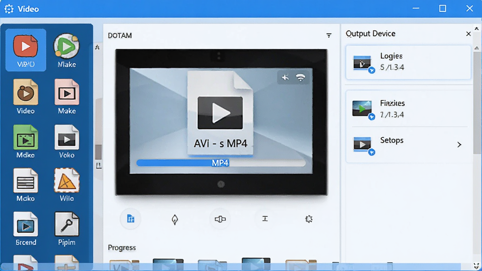The width and height of the screenshot is (482, 271).
Task: Expand the Setops chevron arrow
Action: coord(459,144)
